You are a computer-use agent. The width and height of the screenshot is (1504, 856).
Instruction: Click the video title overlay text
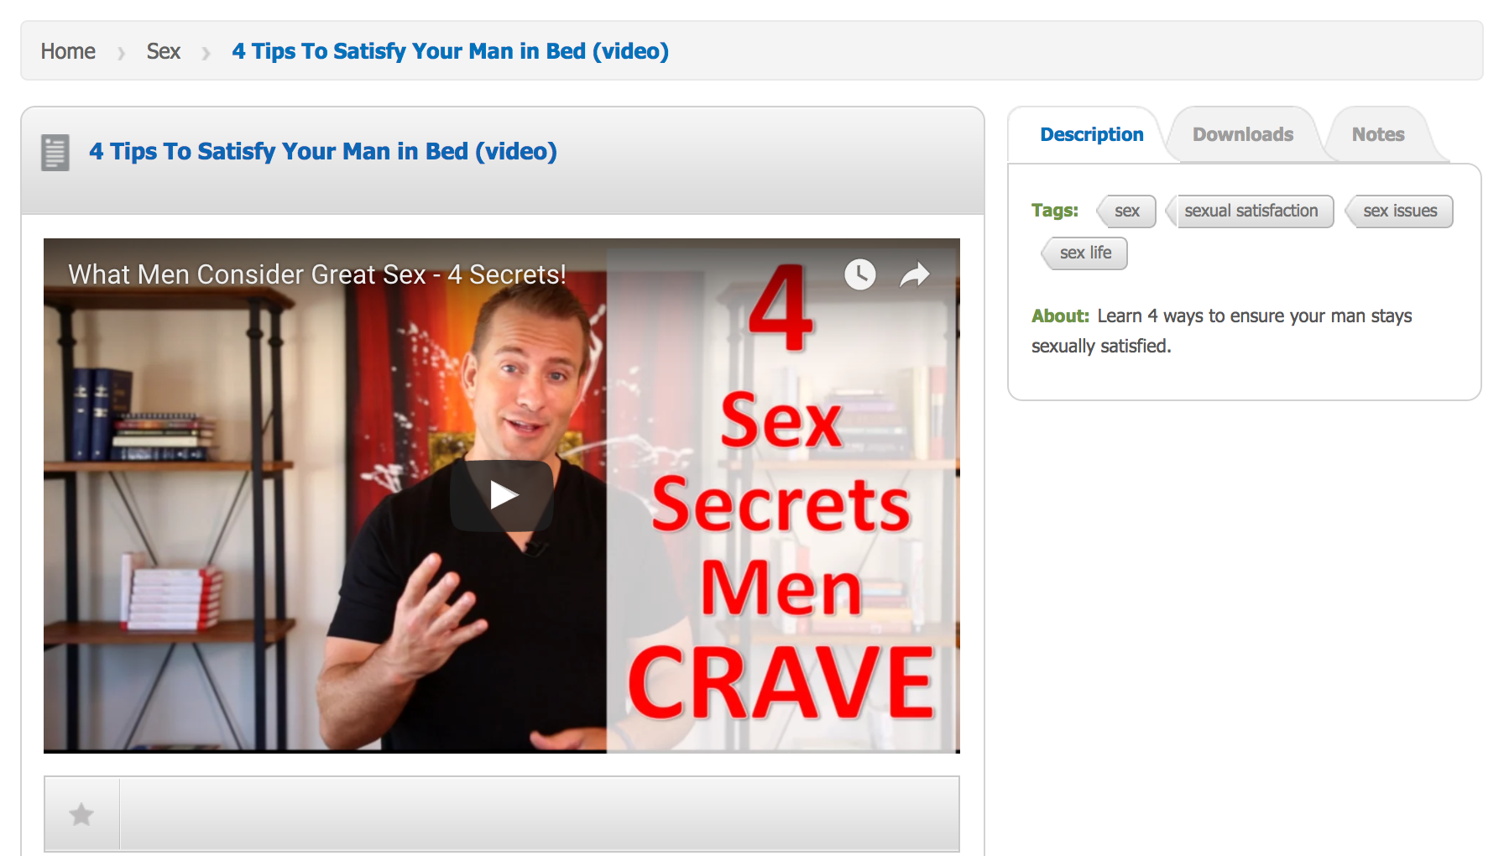tap(317, 274)
